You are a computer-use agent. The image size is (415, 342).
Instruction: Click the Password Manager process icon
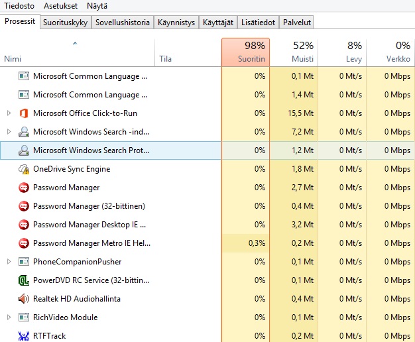tap(24, 188)
